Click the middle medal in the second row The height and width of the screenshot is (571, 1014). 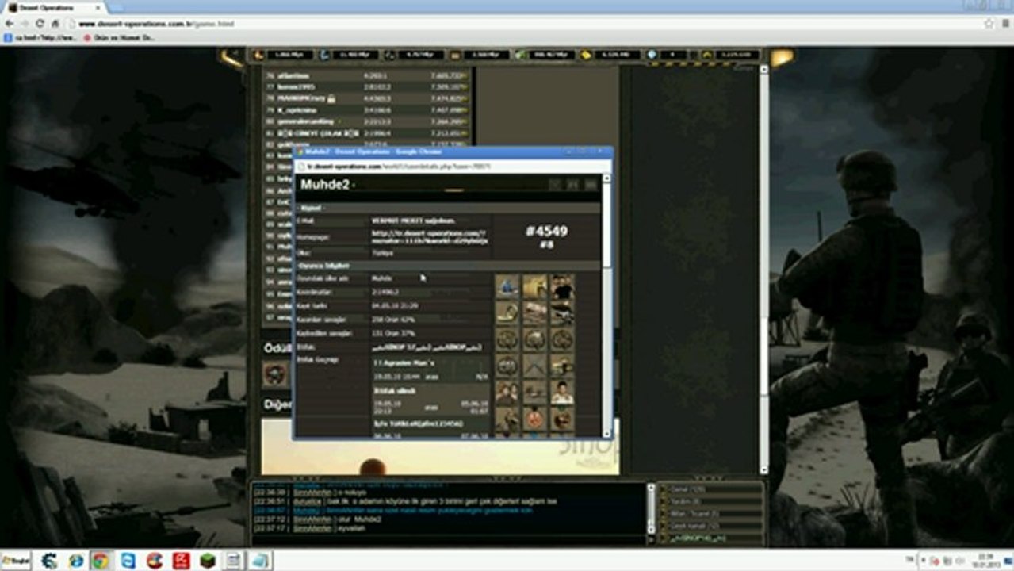point(535,313)
